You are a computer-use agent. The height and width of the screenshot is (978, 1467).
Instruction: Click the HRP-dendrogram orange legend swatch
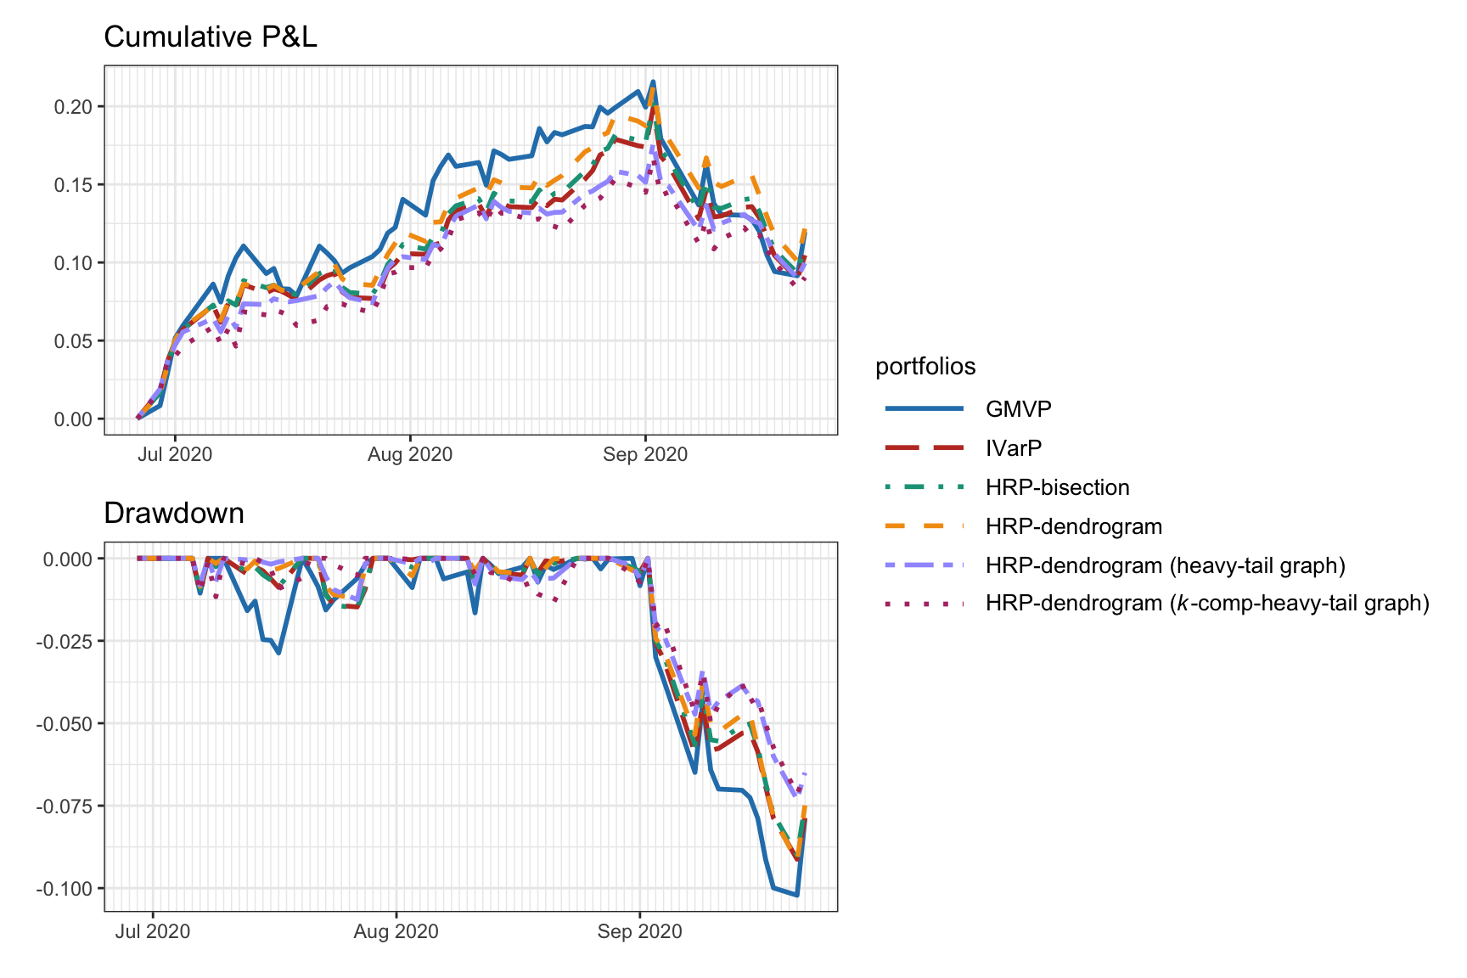[925, 526]
